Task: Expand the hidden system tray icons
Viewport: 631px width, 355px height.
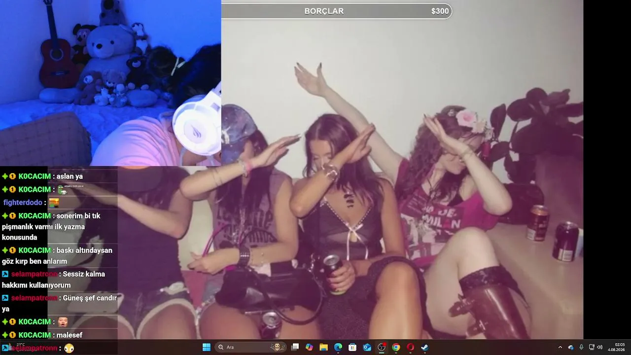Action: [x=560, y=347]
